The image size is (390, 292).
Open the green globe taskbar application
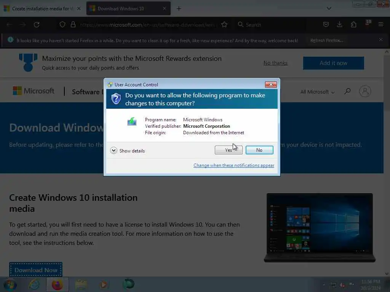point(129,284)
